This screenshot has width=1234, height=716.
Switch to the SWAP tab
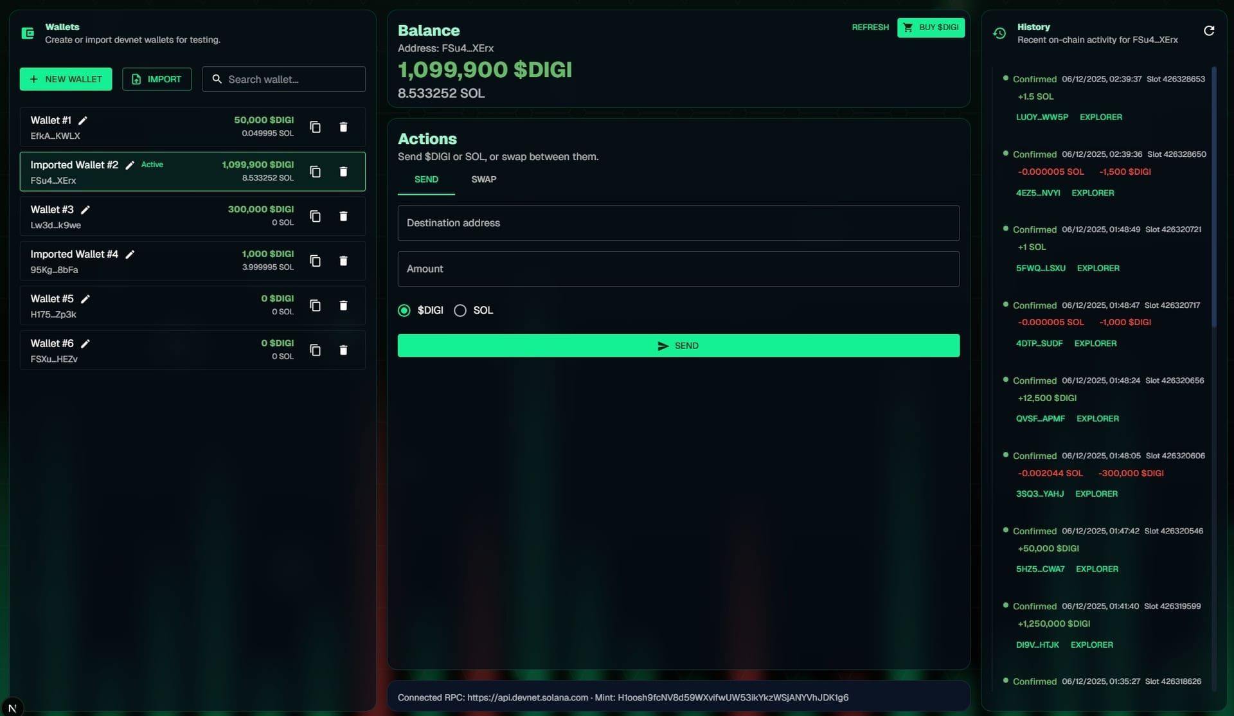click(x=483, y=179)
